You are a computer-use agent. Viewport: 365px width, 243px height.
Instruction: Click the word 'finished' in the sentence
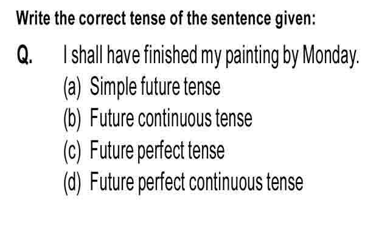(x=170, y=55)
